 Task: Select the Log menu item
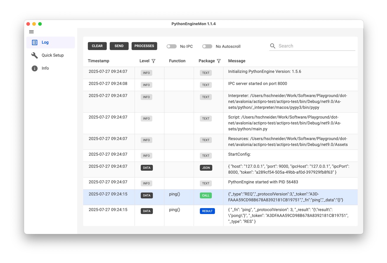coord(51,42)
